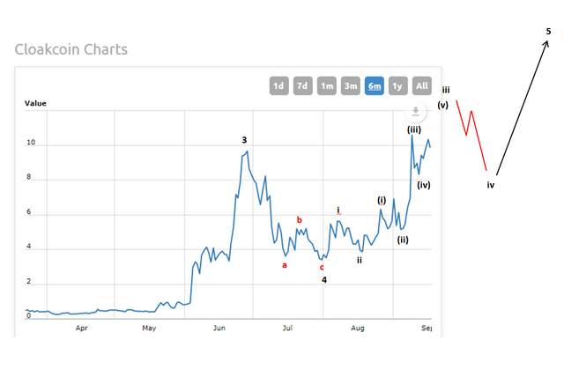This screenshot has height=369, width=564.
Task: Click the active 6m range button
Action: coord(375,85)
